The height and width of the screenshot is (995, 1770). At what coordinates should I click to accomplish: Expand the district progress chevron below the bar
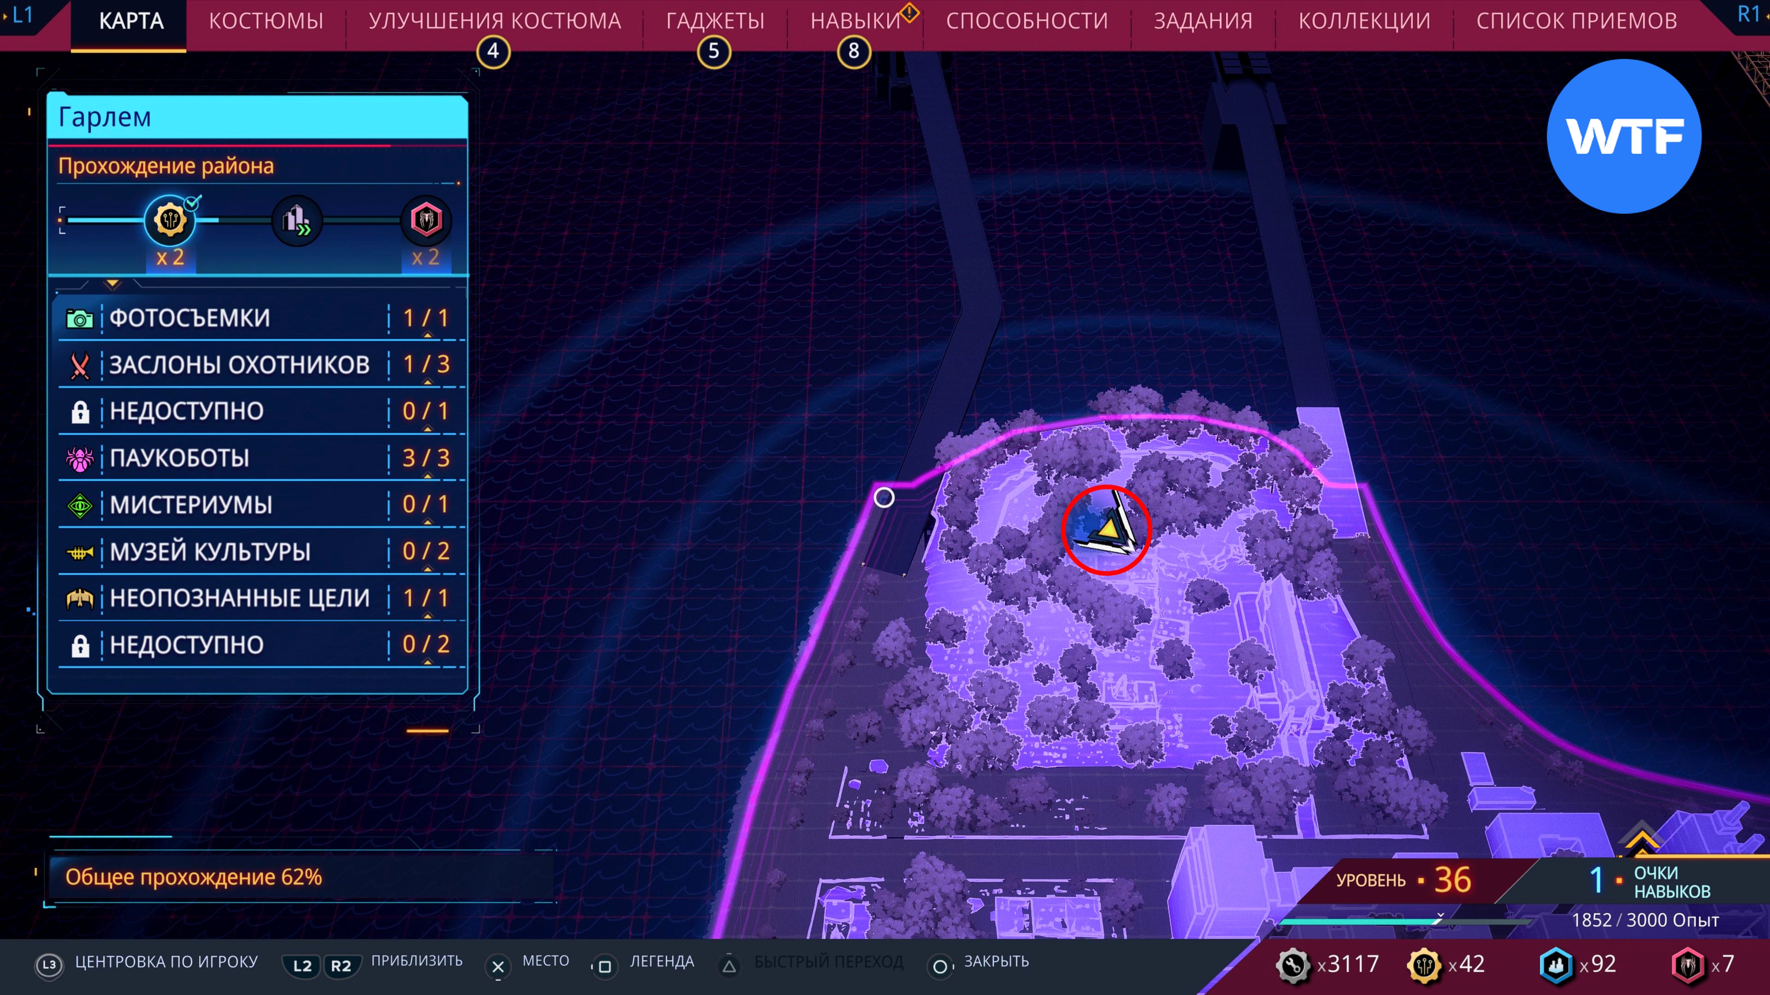point(112,283)
